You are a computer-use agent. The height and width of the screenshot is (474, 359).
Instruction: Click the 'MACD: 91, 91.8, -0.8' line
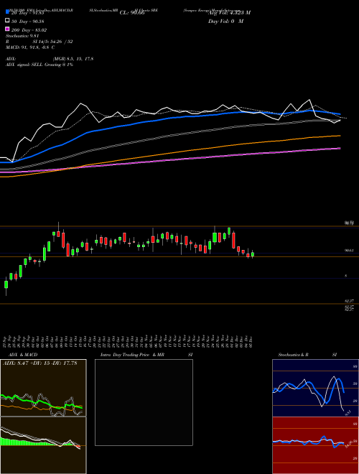coord(30,47)
